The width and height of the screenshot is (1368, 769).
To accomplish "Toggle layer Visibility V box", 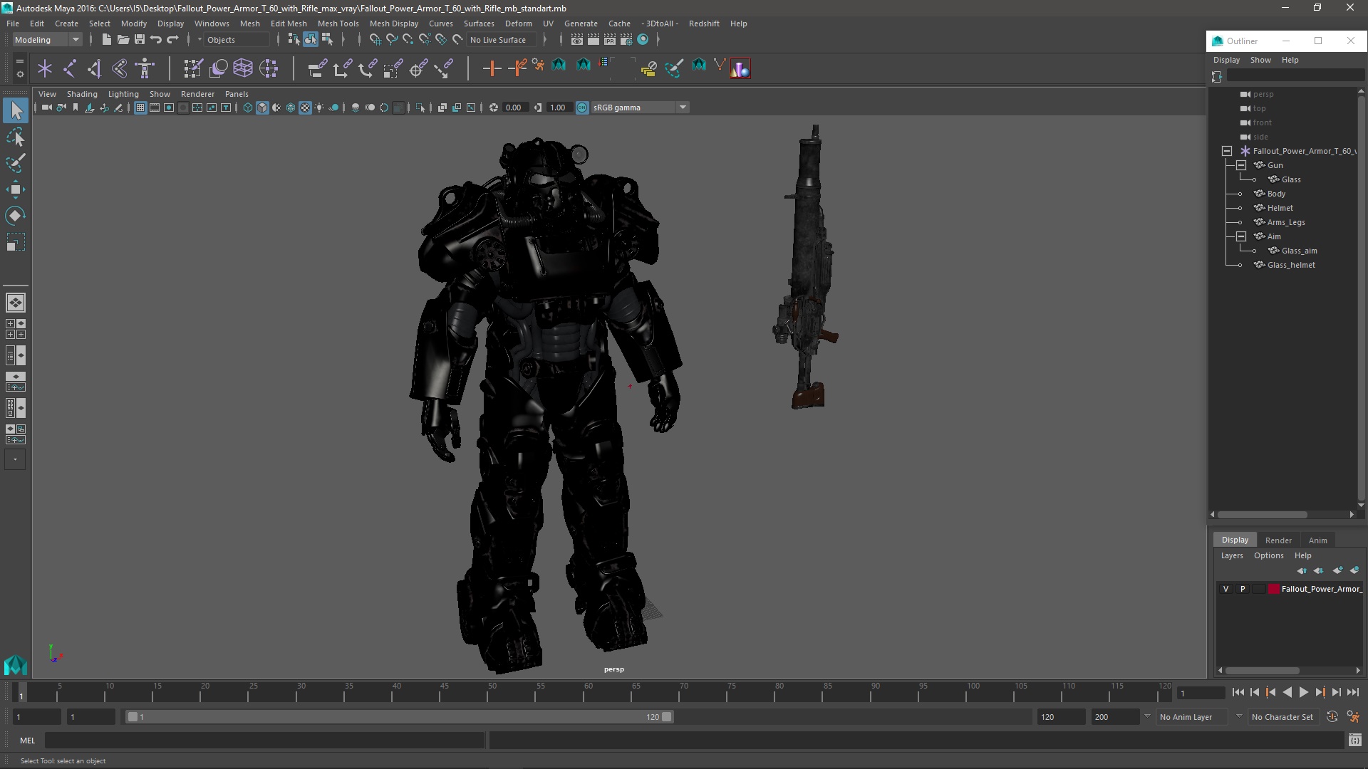I will click(x=1225, y=589).
